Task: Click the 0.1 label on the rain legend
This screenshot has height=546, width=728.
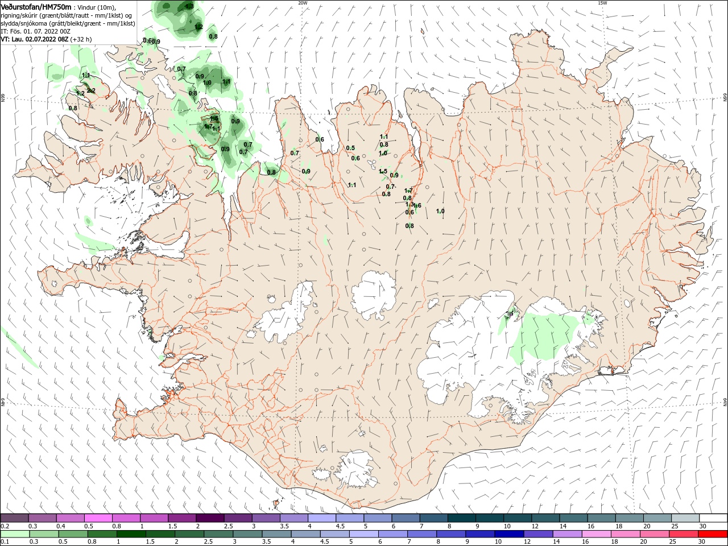Action: (5, 542)
